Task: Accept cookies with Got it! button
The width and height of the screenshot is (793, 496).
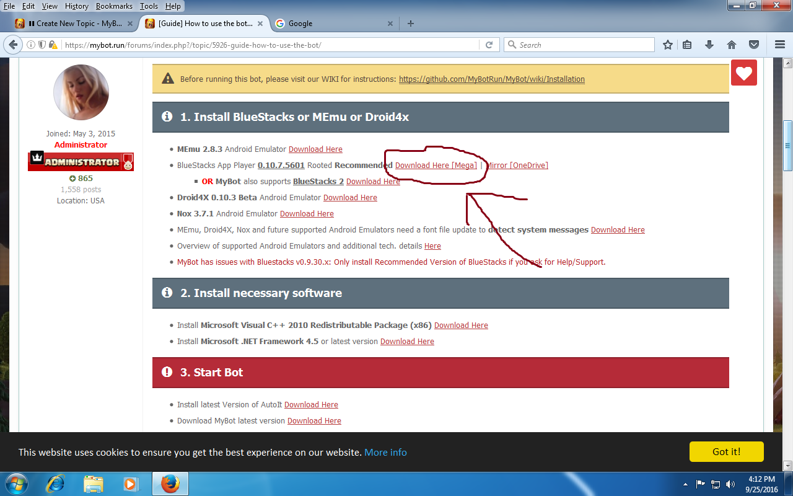Action: 727,451
